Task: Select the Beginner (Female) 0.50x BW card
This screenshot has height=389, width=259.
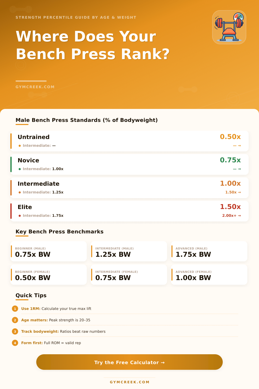Action: tap(48, 275)
